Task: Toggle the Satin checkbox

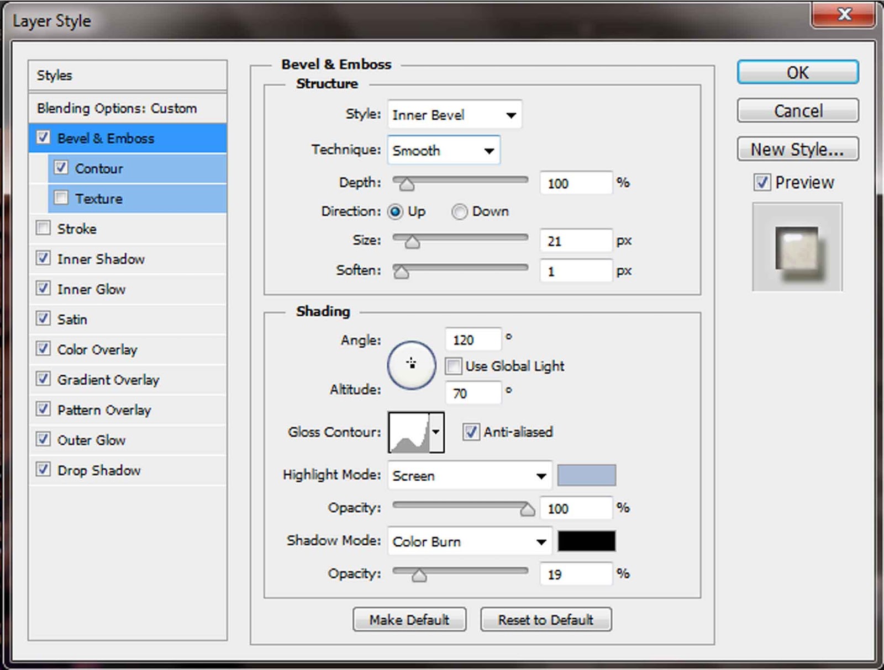Action: [43, 318]
